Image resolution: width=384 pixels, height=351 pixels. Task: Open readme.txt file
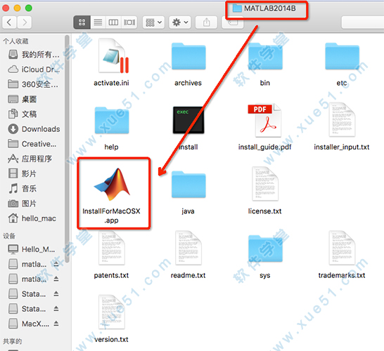(188, 248)
